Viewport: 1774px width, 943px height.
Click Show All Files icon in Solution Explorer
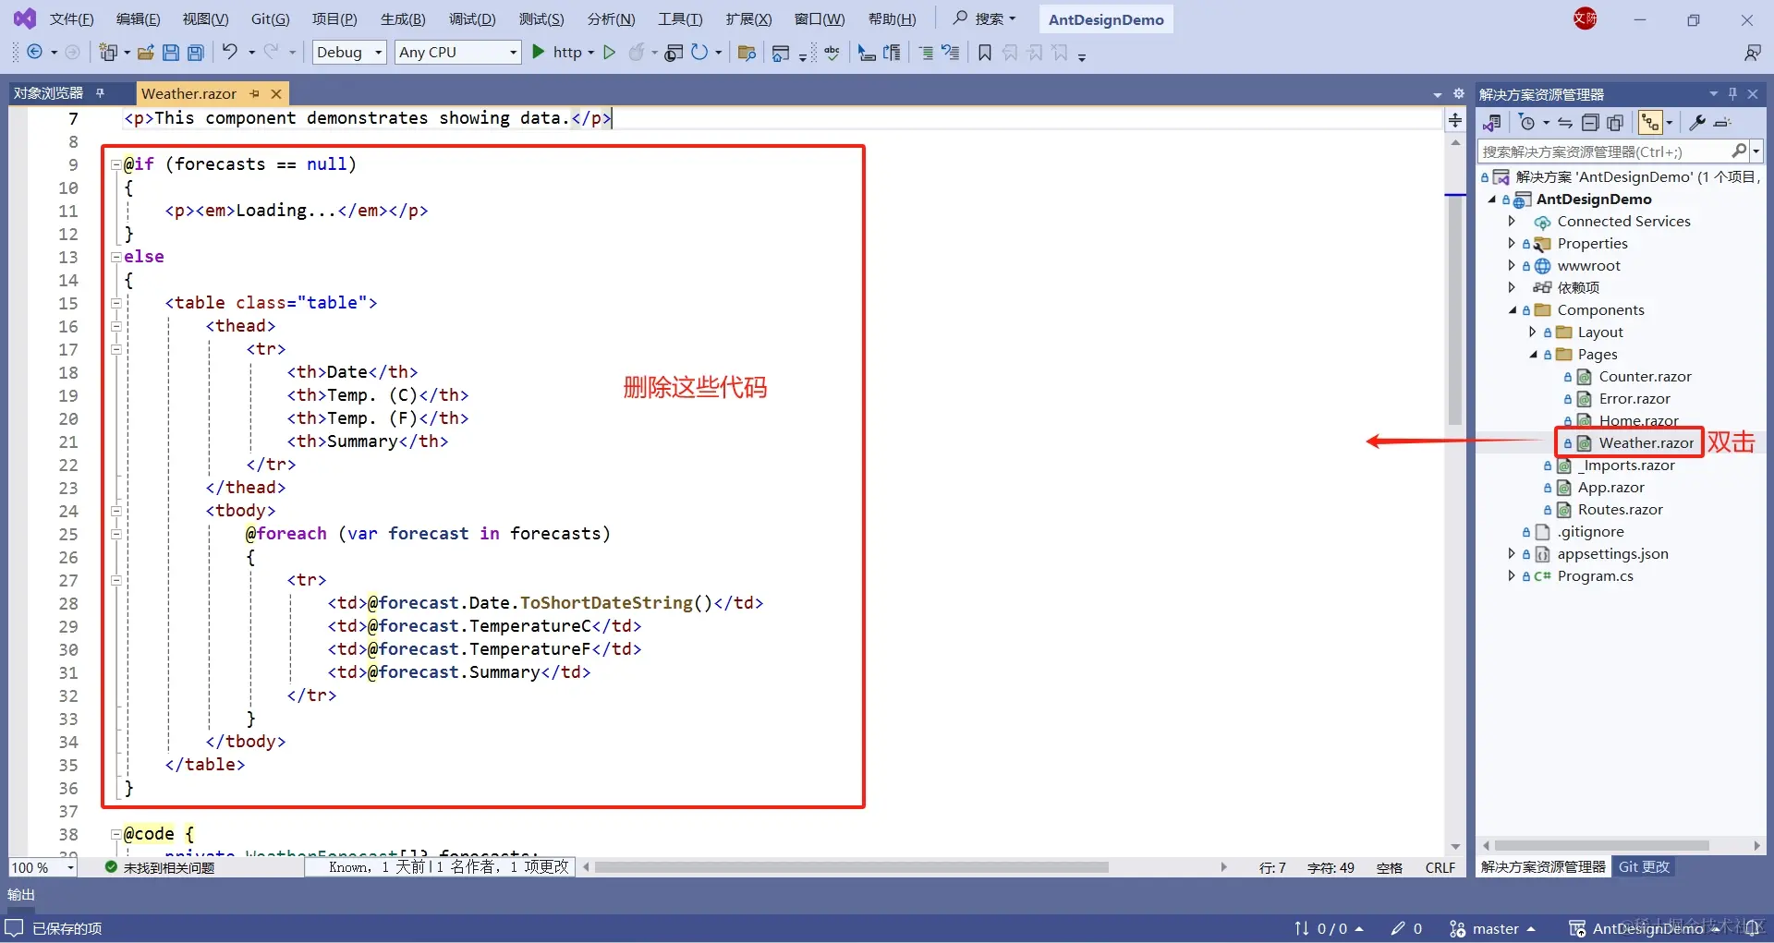pos(1615,123)
